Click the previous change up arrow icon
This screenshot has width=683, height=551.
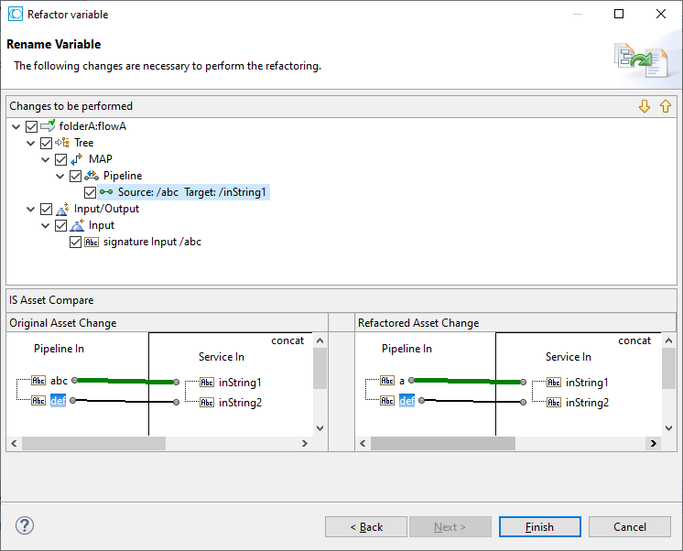(666, 106)
